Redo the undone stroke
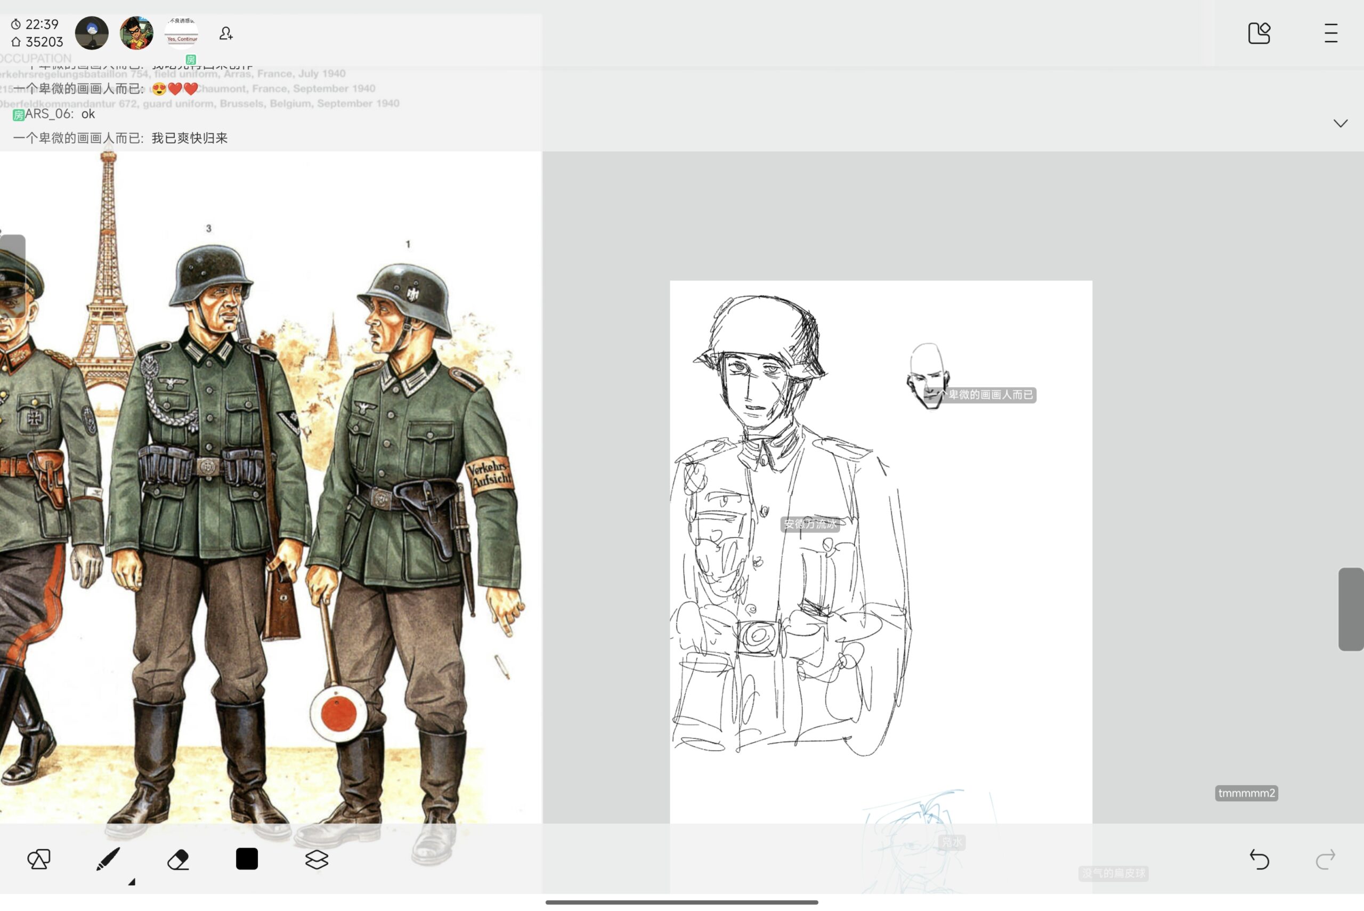1364x911 pixels. pos(1326,859)
